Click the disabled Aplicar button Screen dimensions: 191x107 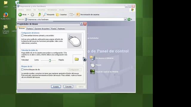(81, 86)
